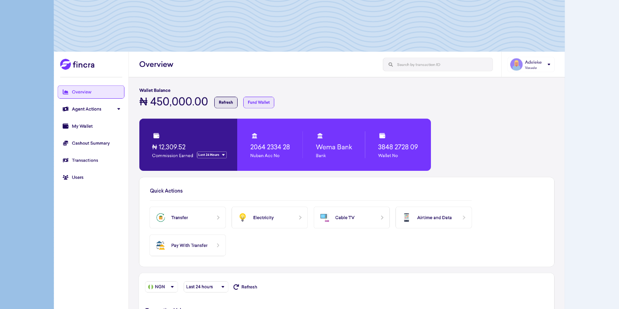Go to My Wallet in the sidebar
Image resolution: width=619 pixels, height=309 pixels.
coord(91,126)
